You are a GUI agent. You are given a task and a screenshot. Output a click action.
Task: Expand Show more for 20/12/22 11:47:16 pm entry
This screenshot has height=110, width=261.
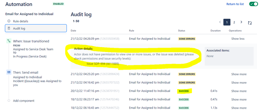239,91
